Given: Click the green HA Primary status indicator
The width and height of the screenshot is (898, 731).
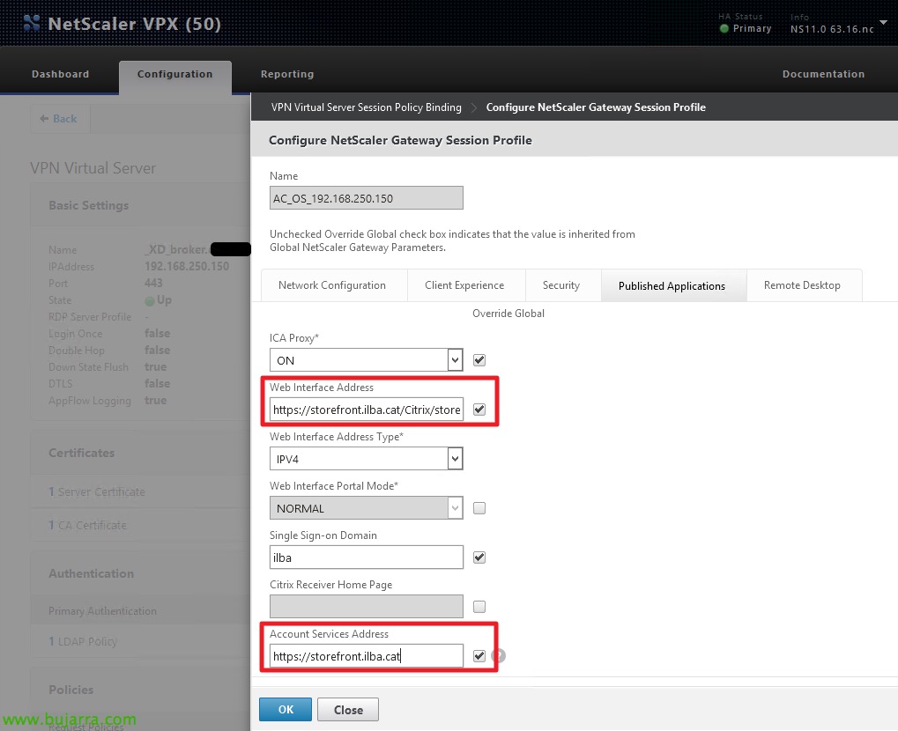Looking at the screenshot, I should click(x=724, y=28).
